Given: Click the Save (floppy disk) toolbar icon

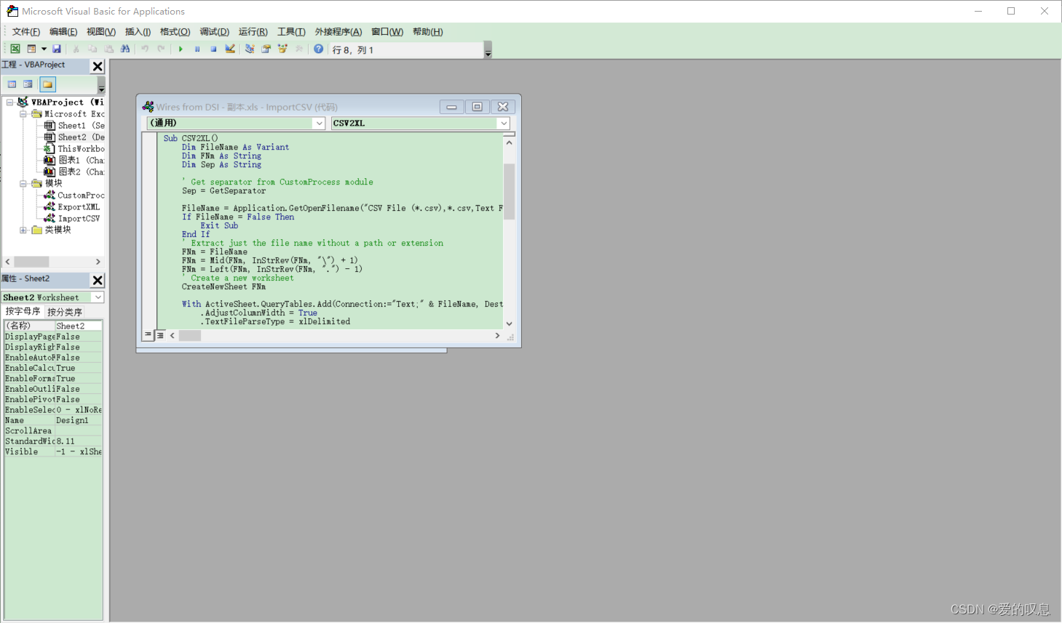Looking at the screenshot, I should point(57,49).
